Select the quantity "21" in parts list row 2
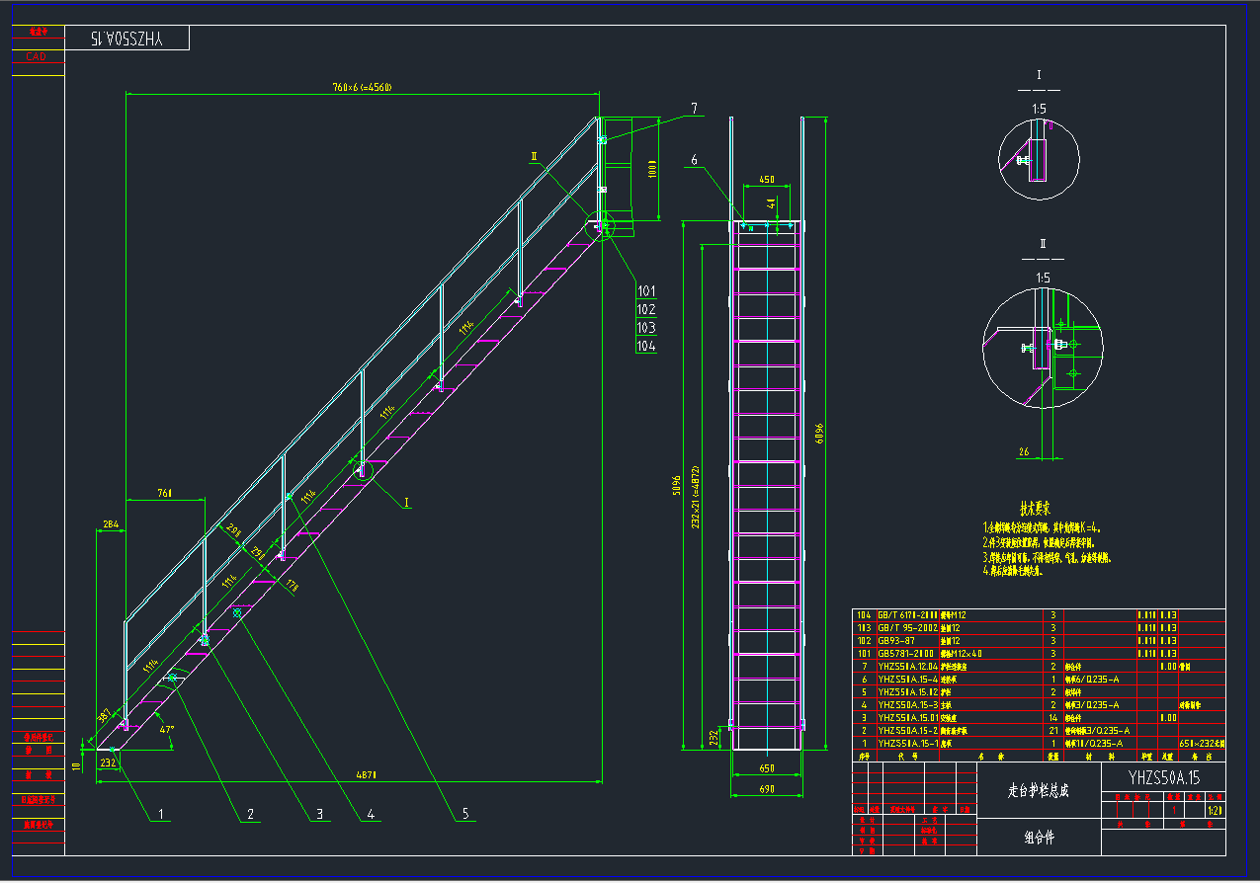The width and height of the screenshot is (1260, 883). [x=1053, y=730]
